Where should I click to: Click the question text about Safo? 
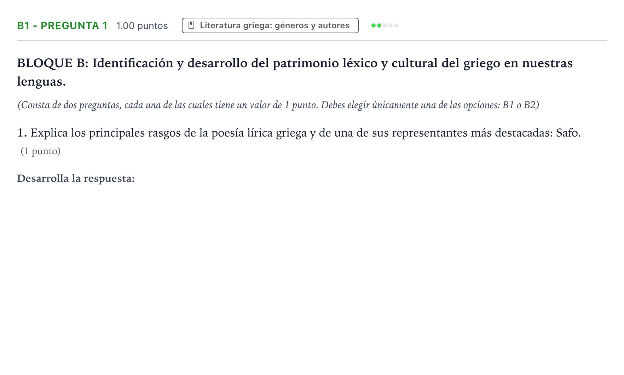[299, 133]
